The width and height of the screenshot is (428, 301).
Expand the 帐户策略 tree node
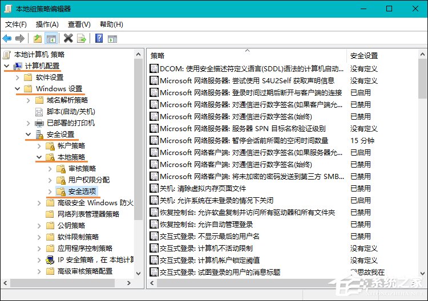[x=39, y=146]
